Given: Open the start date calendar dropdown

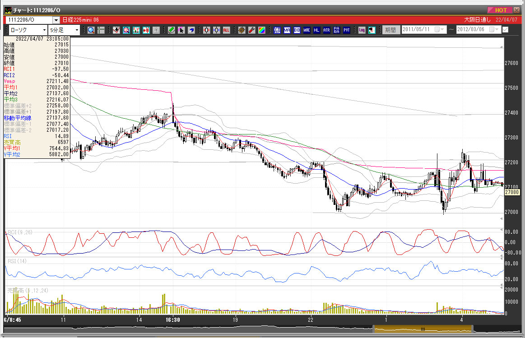Looking at the screenshot, I should [439, 29].
